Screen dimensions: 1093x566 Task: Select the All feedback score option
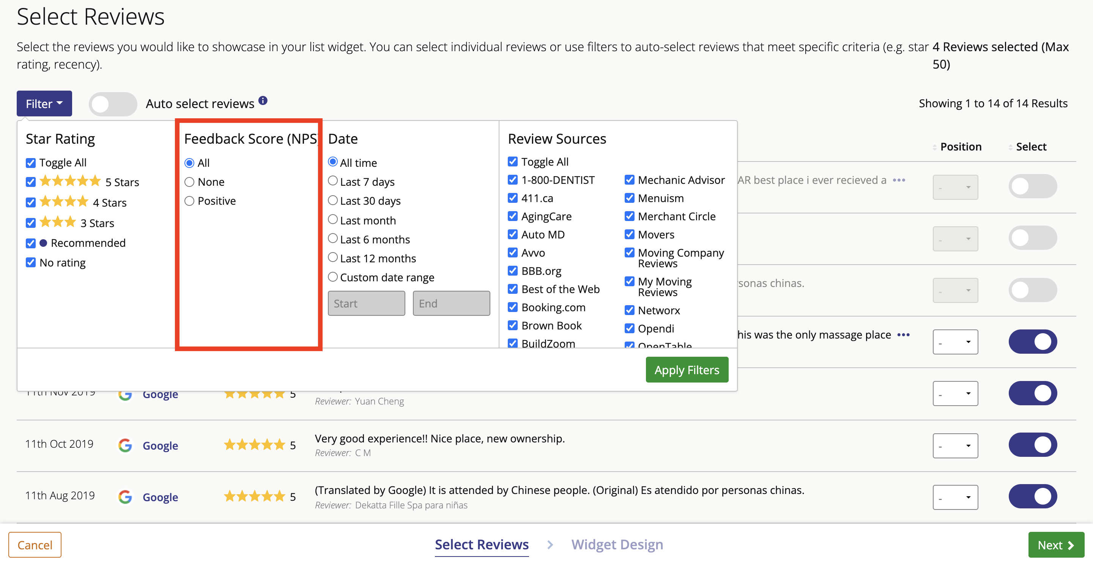[189, 163]
